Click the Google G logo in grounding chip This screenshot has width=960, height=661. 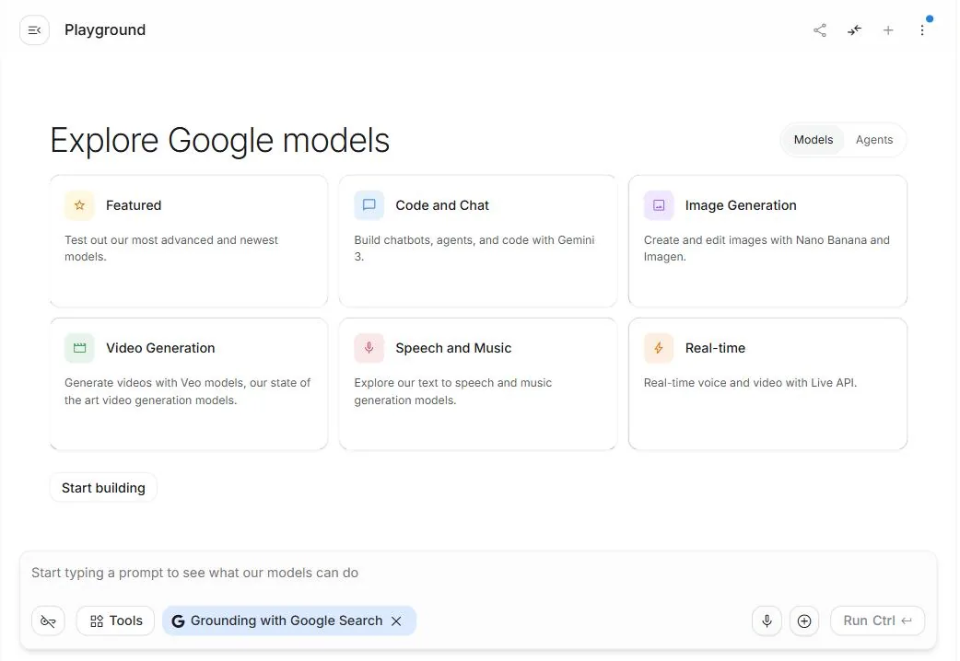coord(178,621)
